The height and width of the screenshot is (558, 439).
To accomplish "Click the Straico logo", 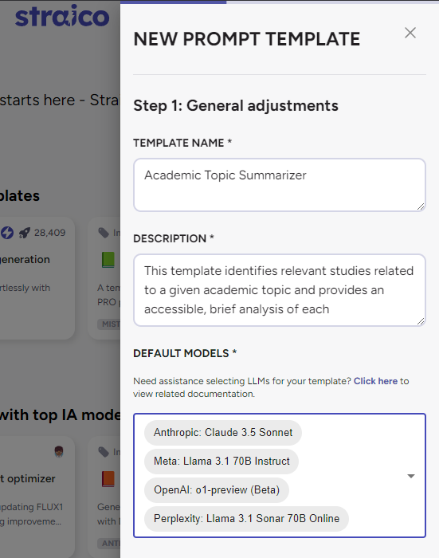I will coord(62,16).
